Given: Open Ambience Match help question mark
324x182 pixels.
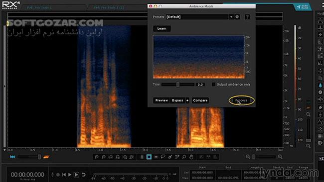Looking at the screenshot, I should pyautogui.click(x=247, y=17).
